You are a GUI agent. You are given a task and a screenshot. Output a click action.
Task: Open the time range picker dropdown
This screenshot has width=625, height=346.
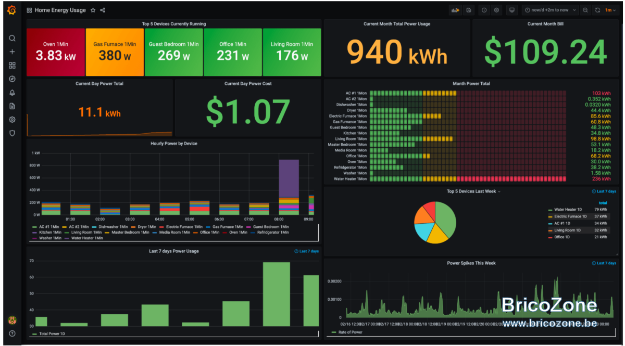(x=552, y=10)
